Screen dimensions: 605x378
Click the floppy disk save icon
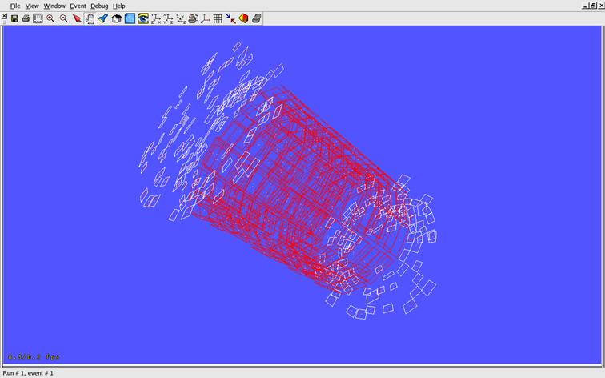[x=14, y=18]
